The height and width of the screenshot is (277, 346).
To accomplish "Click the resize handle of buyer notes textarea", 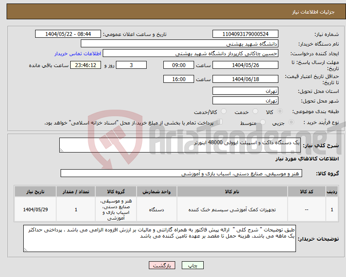I will pos(25,249).
